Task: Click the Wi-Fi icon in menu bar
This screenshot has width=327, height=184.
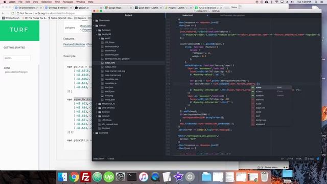Action: click(x=277, y=2)
